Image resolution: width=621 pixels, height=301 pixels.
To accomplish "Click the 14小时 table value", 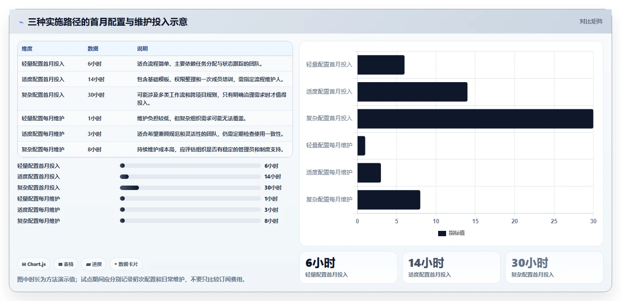I will point(96,79).
